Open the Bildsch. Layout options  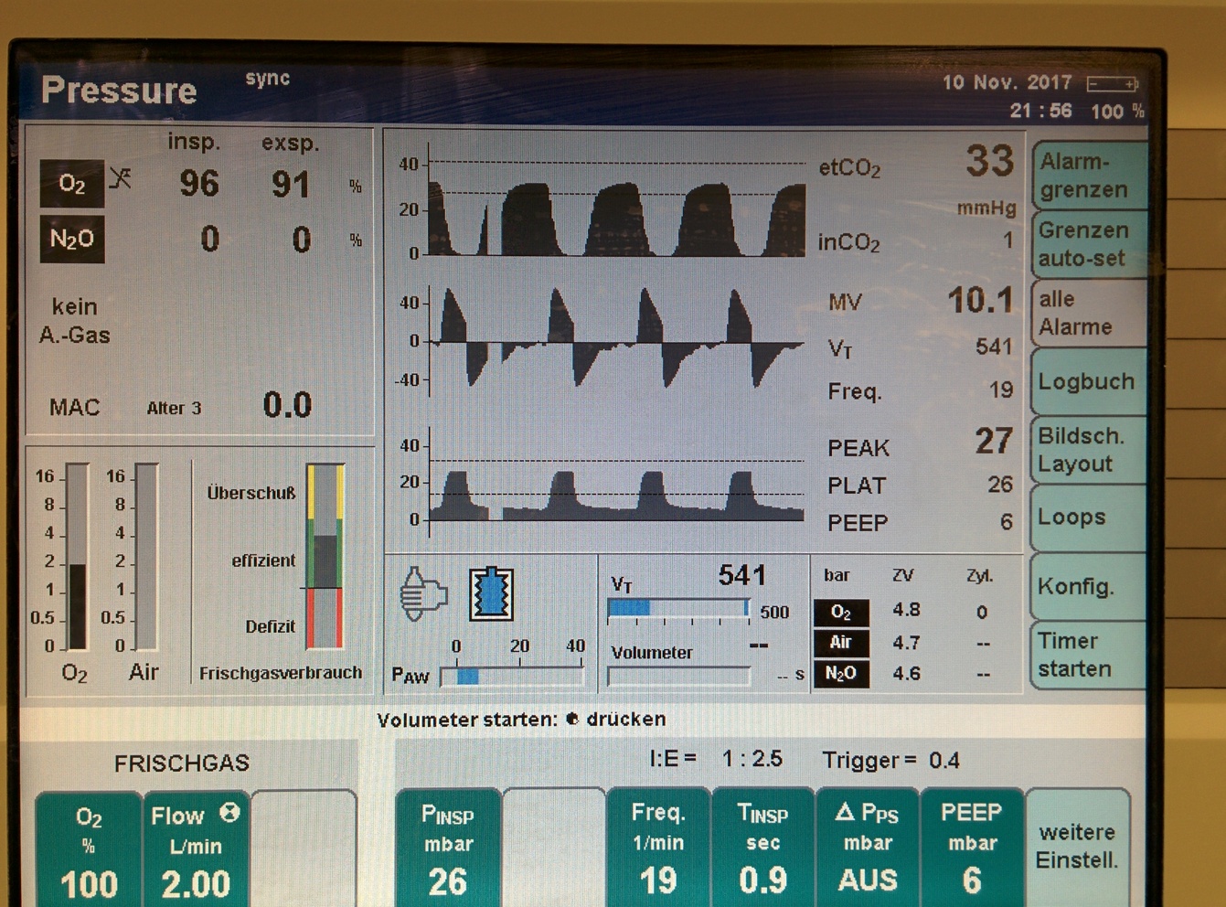pos(1088,450)
